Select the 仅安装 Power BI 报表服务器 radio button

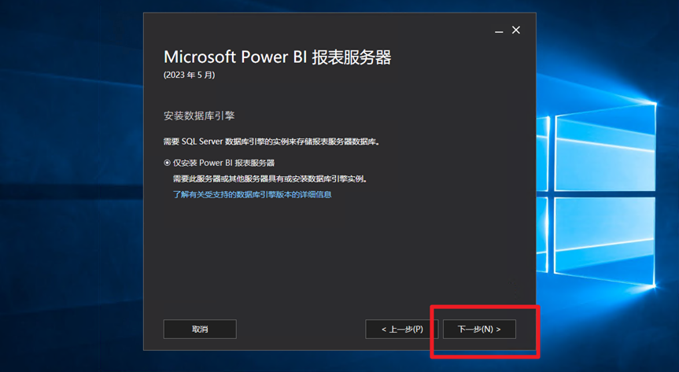(x=167, y=163)
